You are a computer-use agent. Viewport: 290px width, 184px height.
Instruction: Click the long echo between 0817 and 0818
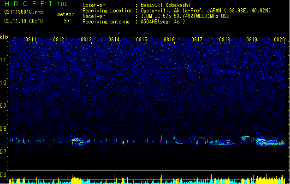click(x=222, y=142)
